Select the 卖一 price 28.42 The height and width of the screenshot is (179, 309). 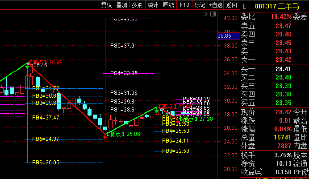click(x=284, y=60)
